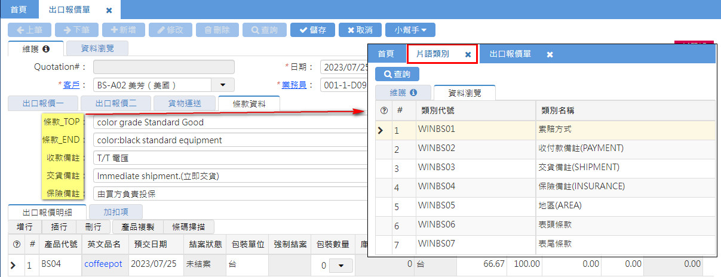Click the help icon in 出口報價明細 grid header

pos(16,244)
